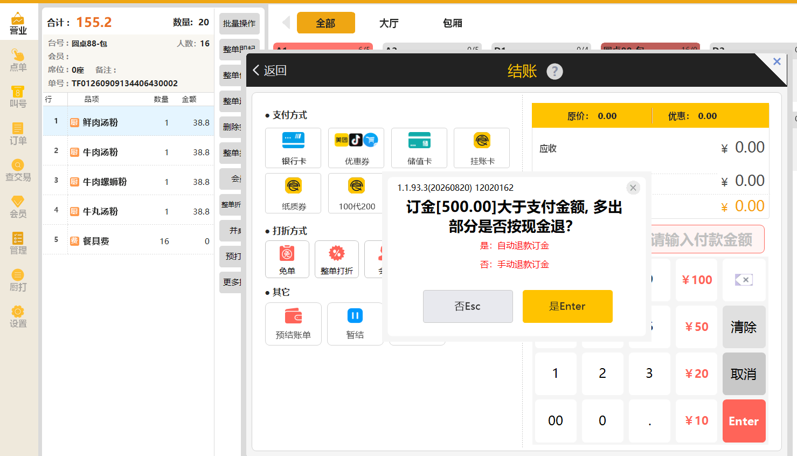Select 挂账卡 payment method

click(482, 148)
